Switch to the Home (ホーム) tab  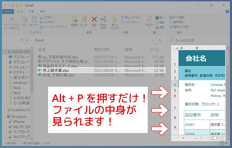tap(20, 12)
